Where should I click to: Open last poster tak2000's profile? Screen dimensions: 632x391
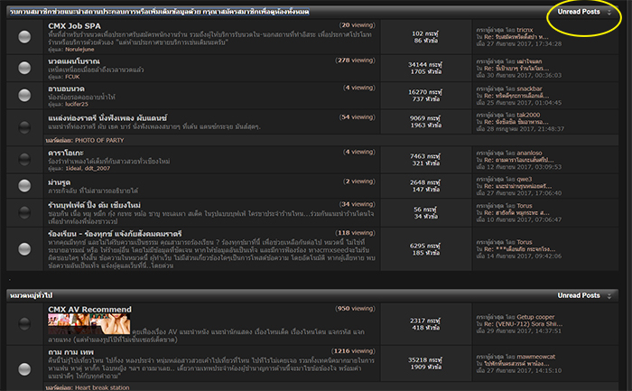click(528, 115)
